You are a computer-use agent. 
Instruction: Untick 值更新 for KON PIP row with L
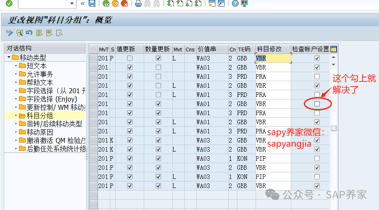(x=130, y=176)
